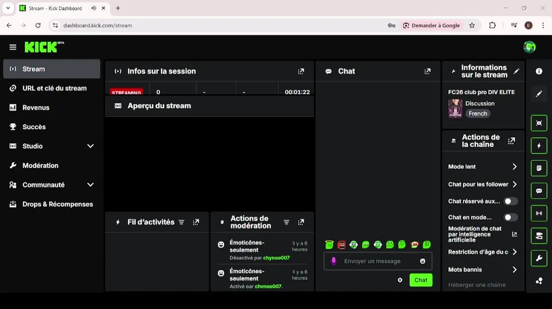Open Modération in left sidebar
The height and width of the screenshot is (309, 552).
52,166
